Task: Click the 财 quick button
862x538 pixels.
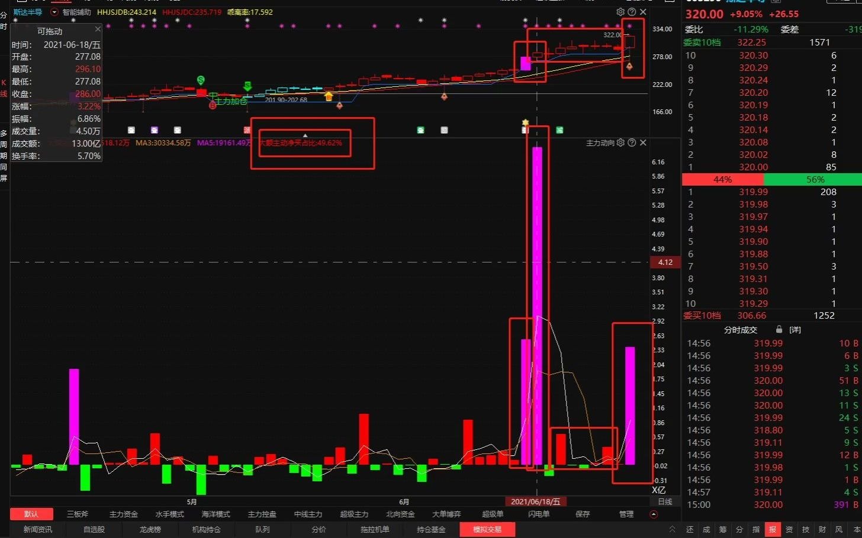Action: pos(822,529)
